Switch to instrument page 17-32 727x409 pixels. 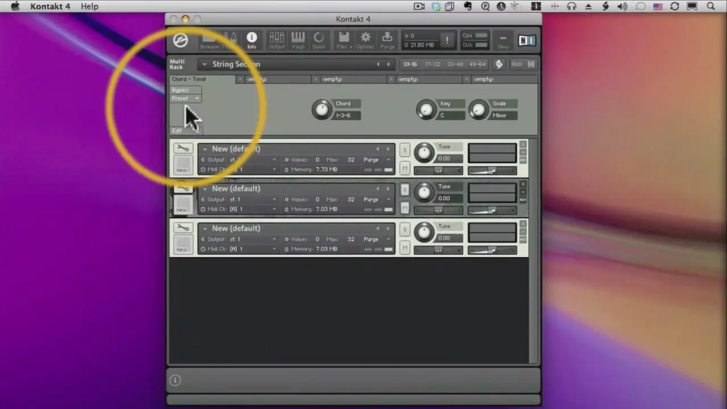(x=433, y=64)
